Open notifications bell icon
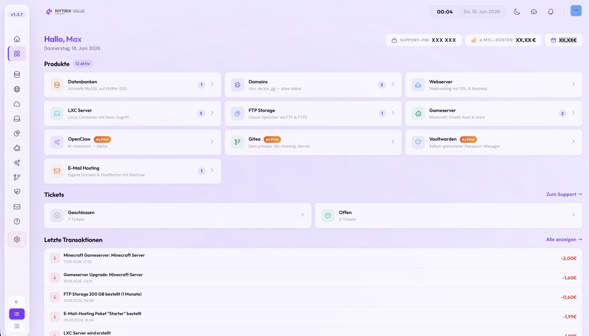589x336 pixels. pyautogui.click(x=551, y=12)
